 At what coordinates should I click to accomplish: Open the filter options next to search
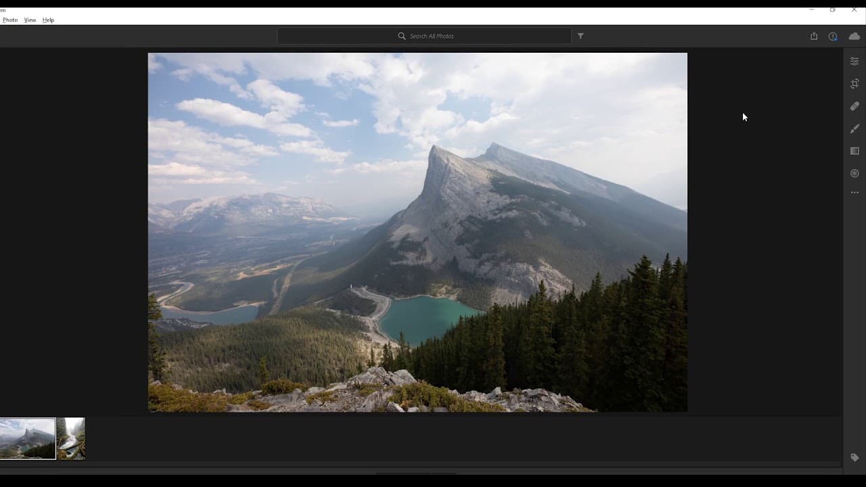click(580, 36)
